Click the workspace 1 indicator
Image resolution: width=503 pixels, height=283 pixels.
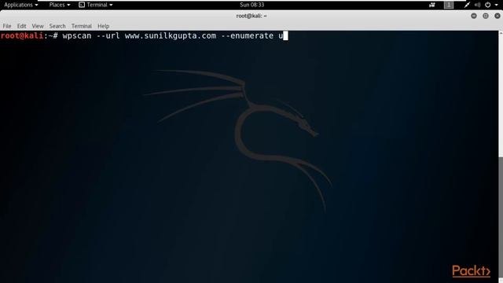pos(449,5)
